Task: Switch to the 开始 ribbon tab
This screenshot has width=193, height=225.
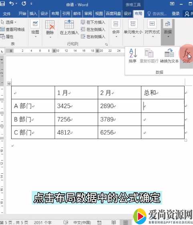Action: tap(22, 14)
